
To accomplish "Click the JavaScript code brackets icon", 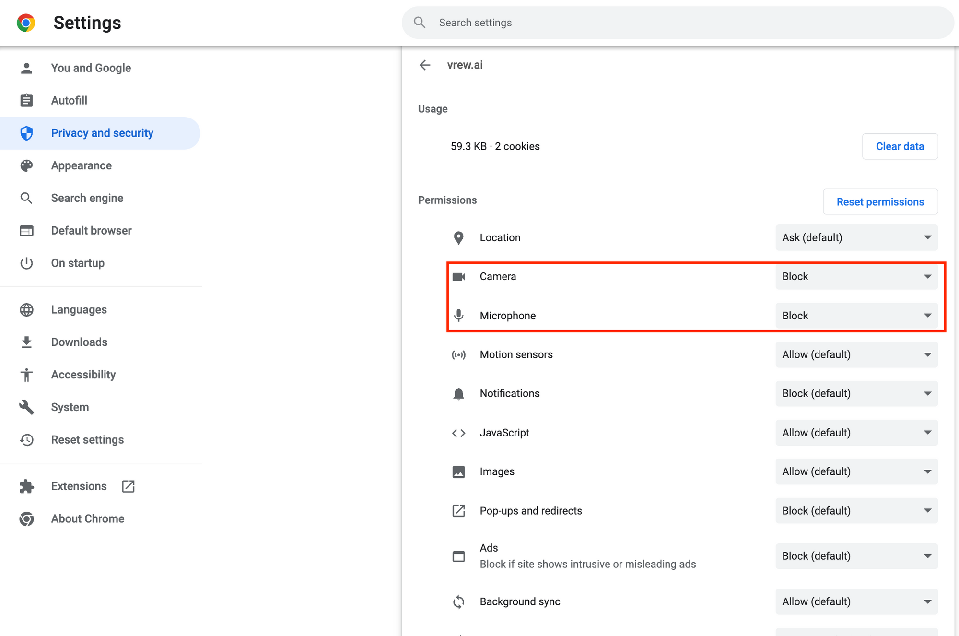I will click(459, 433).
